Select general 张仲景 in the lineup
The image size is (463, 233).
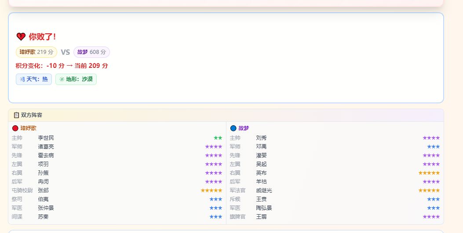(x=46, y=208)
